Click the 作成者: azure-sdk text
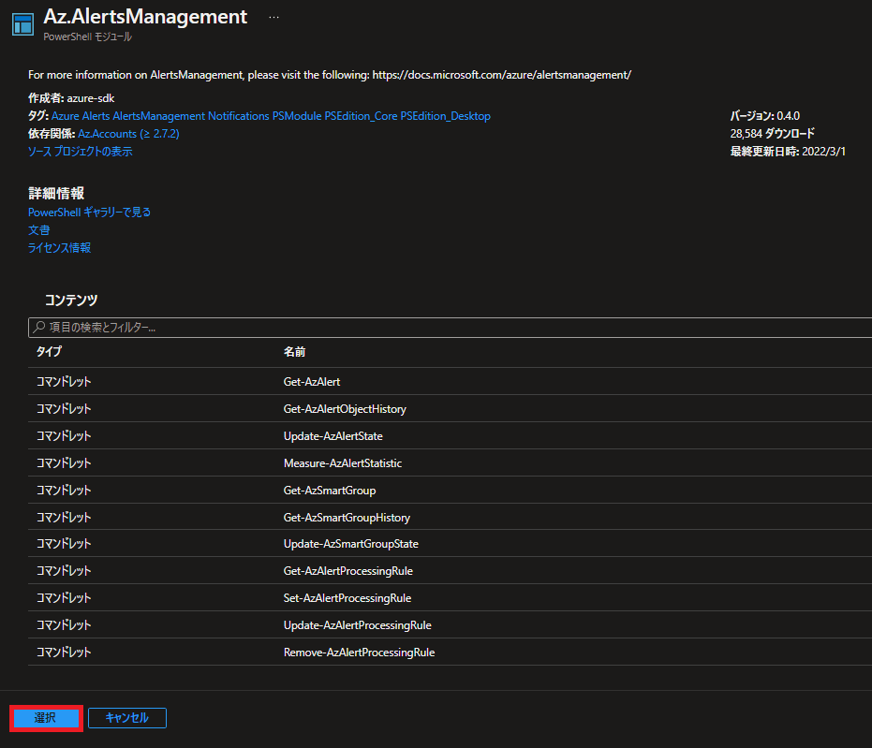 71,98
